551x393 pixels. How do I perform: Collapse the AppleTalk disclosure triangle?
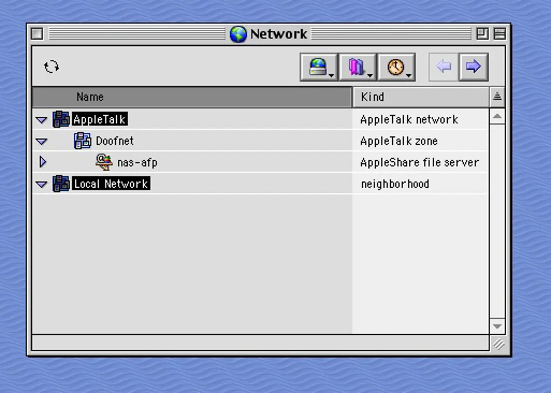coord(41,120)
